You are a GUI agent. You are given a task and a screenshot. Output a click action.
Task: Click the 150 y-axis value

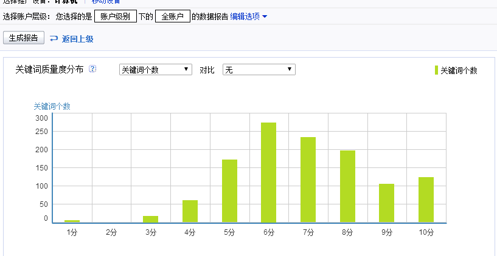click(41, 168)
